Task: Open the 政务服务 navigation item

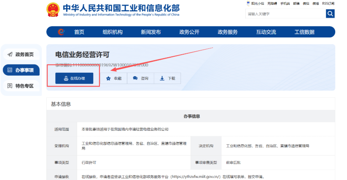Action: [228, 32]
